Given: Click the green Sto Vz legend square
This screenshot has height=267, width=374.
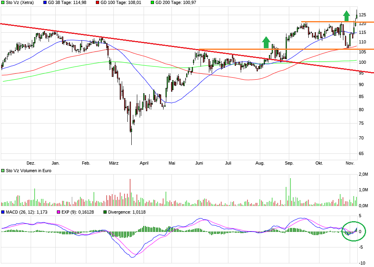Looking at the screenshot, I should coord(3,2).
